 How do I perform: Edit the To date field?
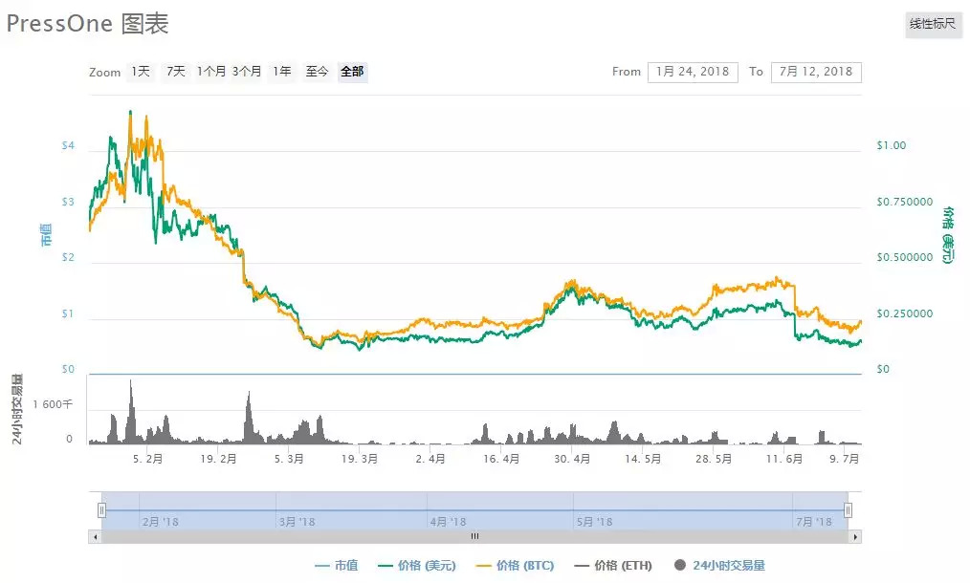tap(816, 72)
